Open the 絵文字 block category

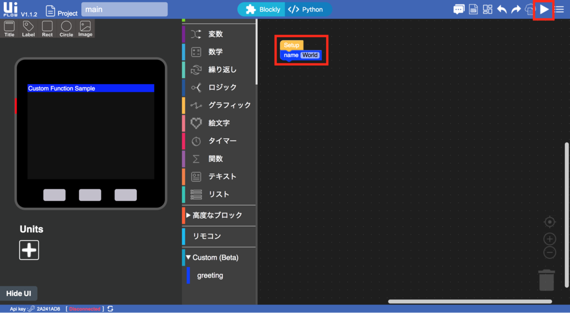coord(219,123)
